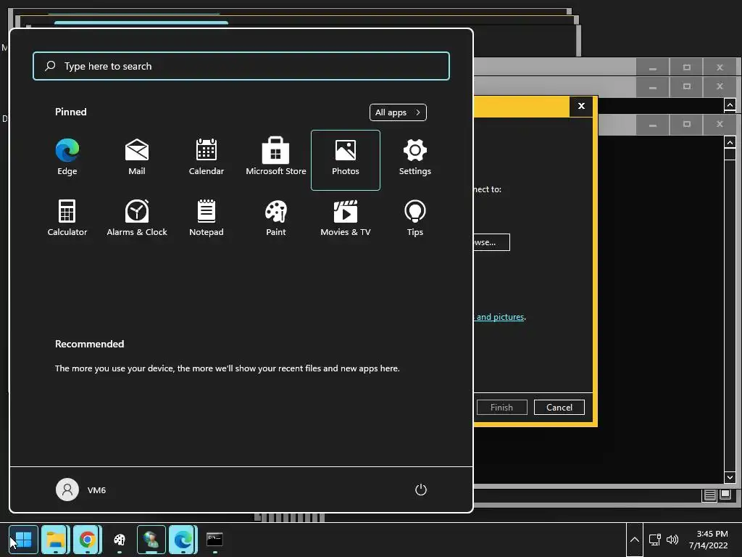Open the Command Prompt taskbar icon

214,540
